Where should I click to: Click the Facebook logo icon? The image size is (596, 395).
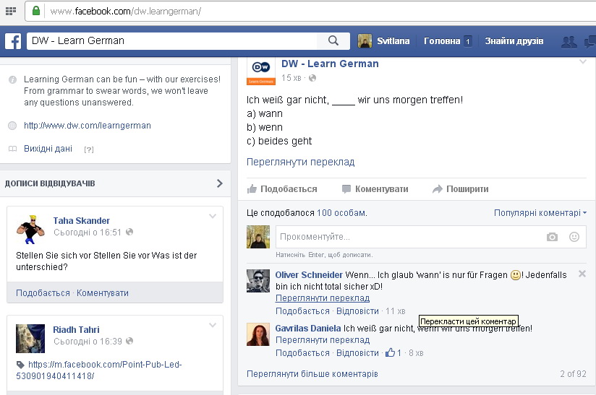pyautogui.click(x=13, y=41)
